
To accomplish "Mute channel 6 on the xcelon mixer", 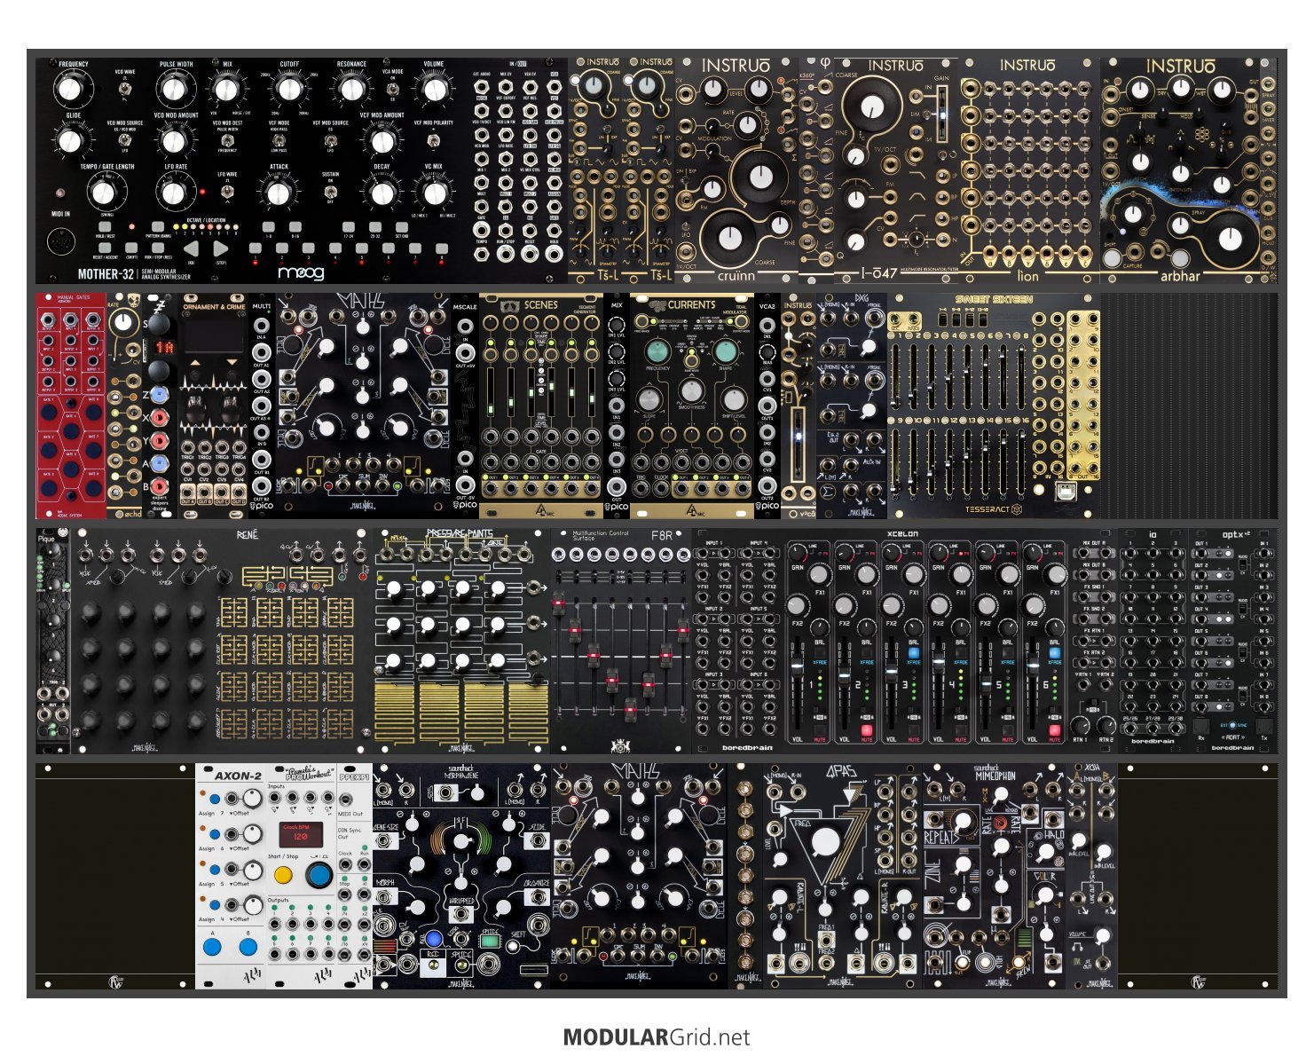I will point(1055,731).
